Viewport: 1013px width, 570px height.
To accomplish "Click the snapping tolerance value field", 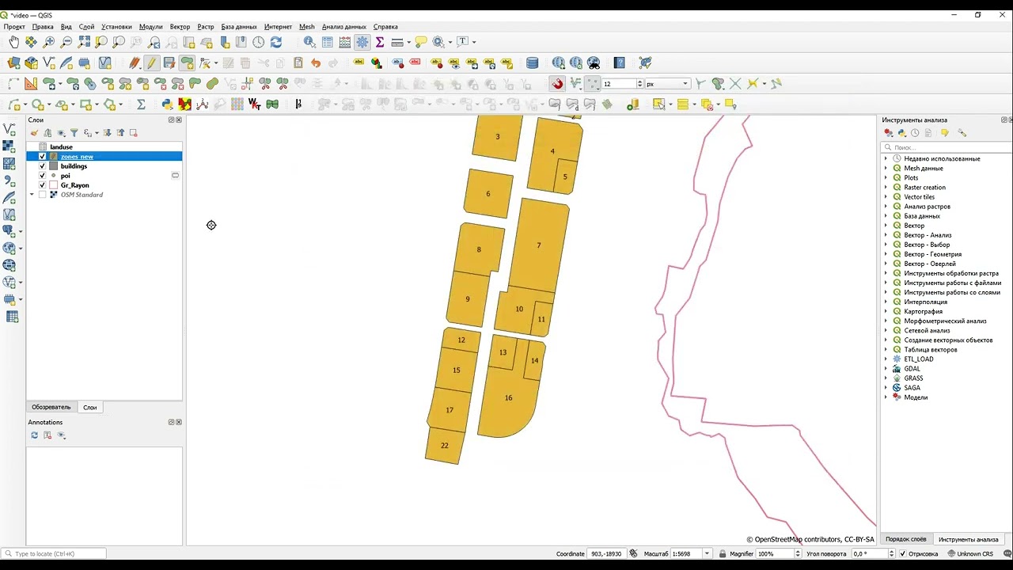I will click(x=619, y=84).
